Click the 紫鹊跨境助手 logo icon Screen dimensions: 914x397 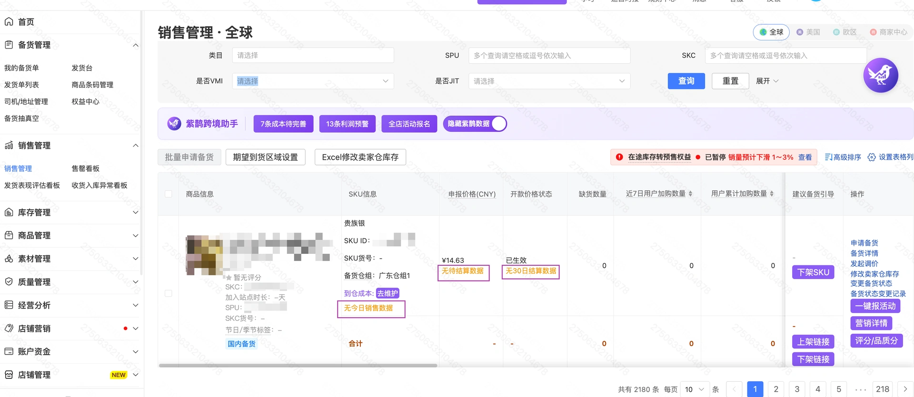pyautogui.click(x=174, y=124)
